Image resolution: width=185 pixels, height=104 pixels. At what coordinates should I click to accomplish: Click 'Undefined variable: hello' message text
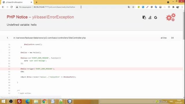[22, 25]
